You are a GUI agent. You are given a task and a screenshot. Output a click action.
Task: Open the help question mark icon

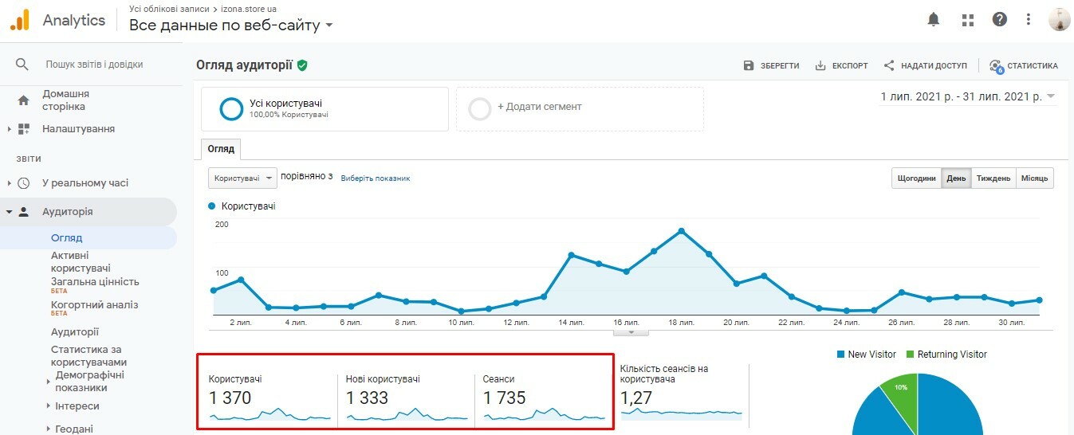(999, 20)
